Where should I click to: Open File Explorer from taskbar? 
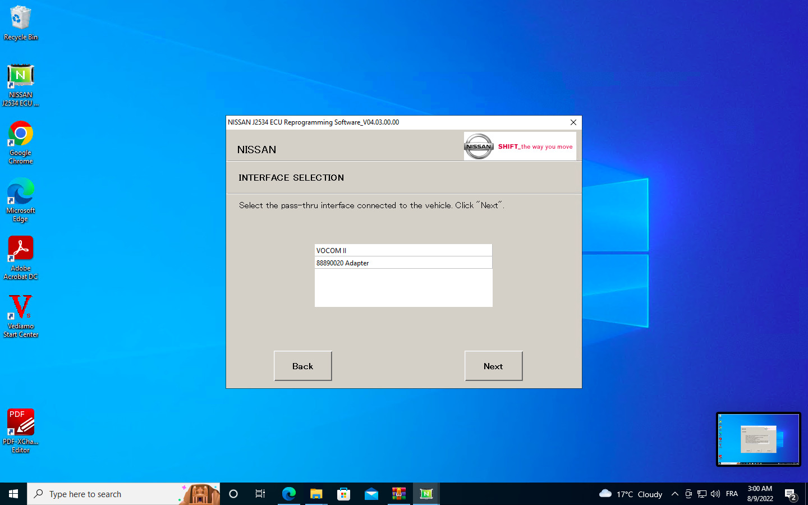316,494
